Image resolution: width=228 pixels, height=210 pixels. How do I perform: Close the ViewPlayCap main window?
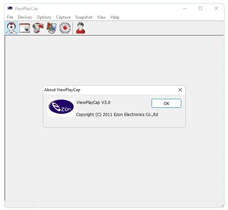[x=216, y=8]
